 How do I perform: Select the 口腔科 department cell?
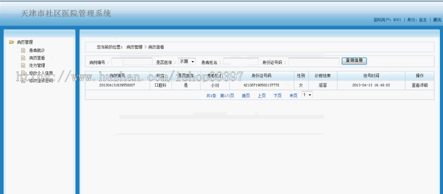[160, 85]
